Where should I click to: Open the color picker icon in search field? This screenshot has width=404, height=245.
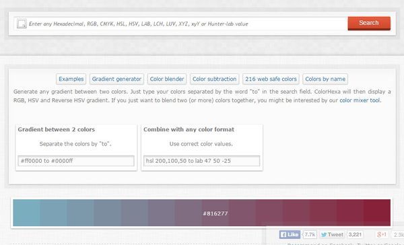(22, 24)
